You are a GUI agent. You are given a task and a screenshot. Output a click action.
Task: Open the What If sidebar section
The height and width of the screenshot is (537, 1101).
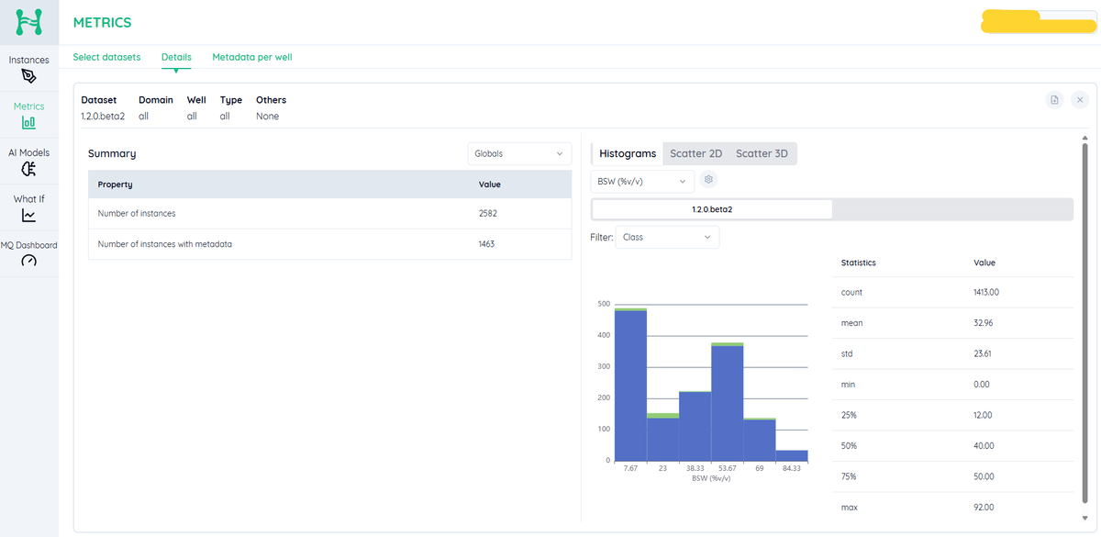[x=29, y=207]
